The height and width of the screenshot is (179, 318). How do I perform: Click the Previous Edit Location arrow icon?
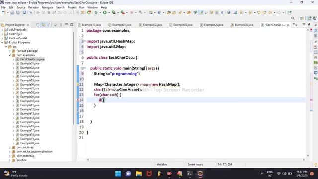[x=259, y=12]
